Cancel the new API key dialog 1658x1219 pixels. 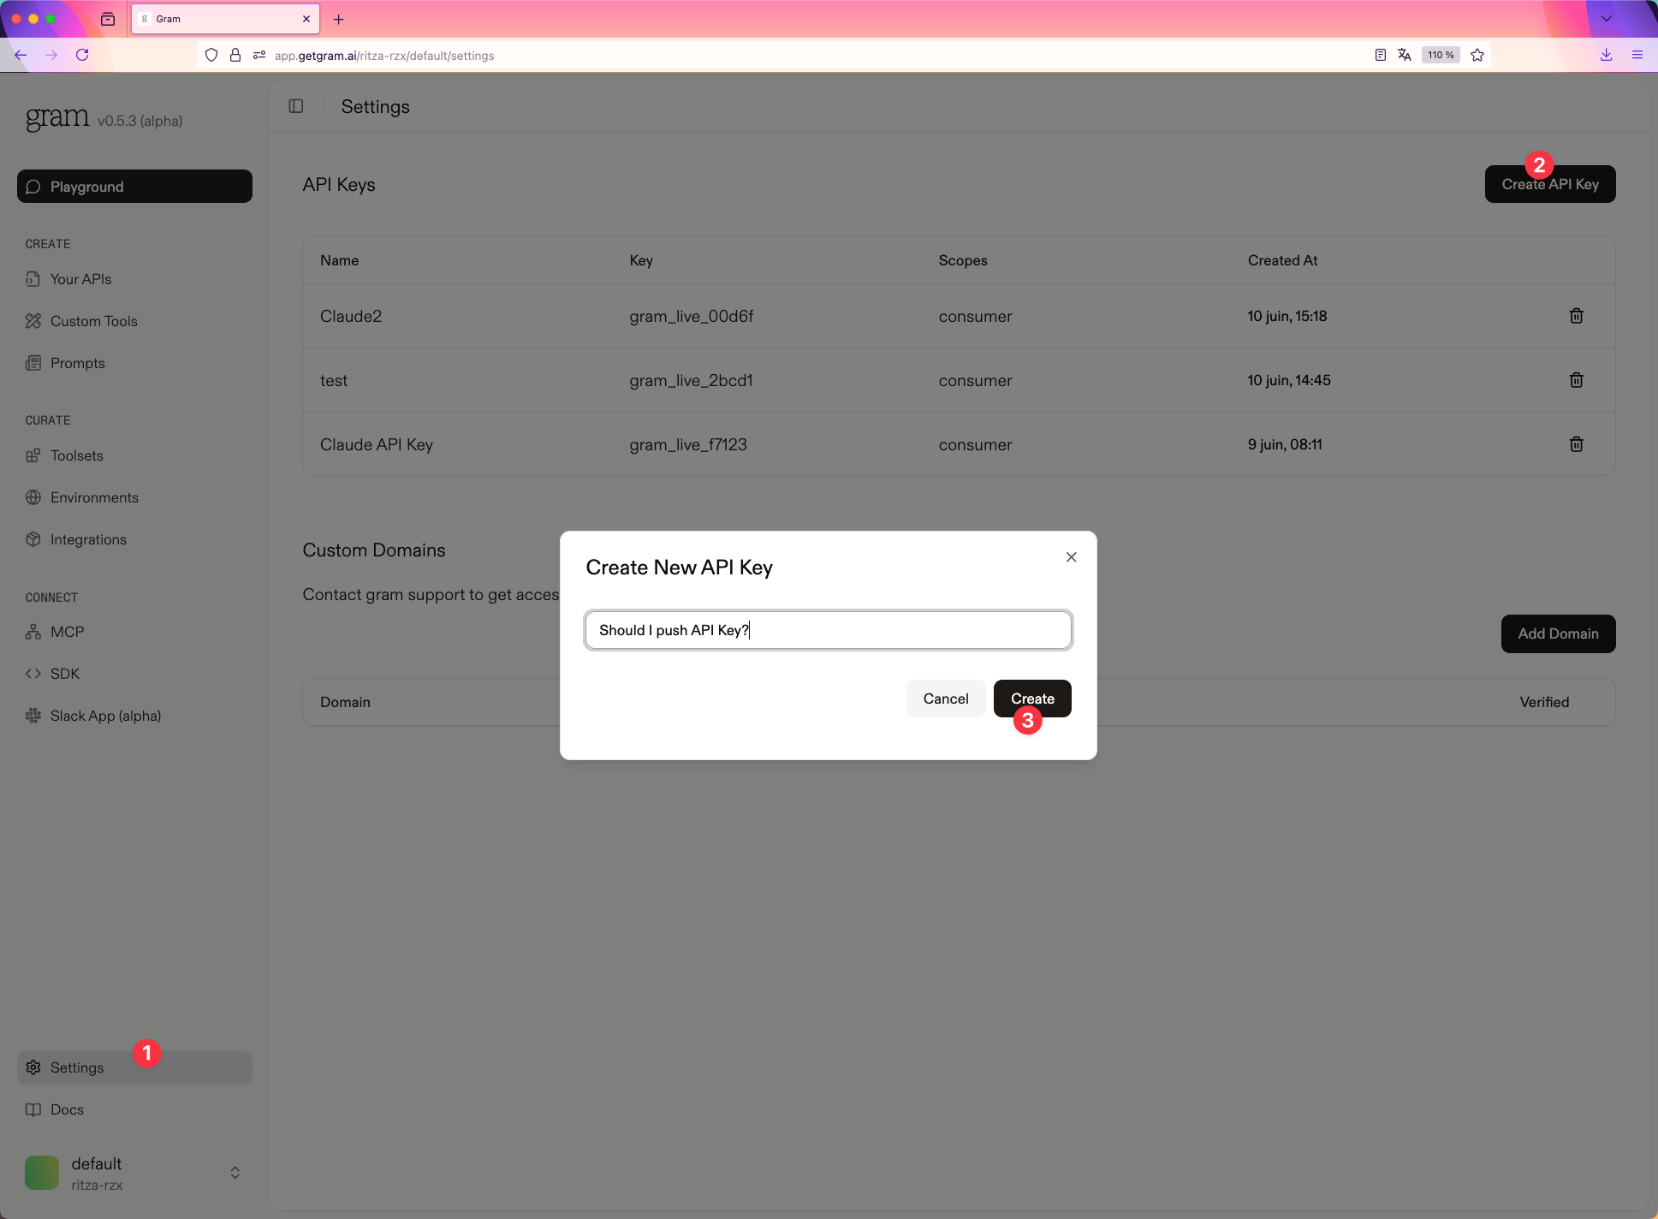946,699
